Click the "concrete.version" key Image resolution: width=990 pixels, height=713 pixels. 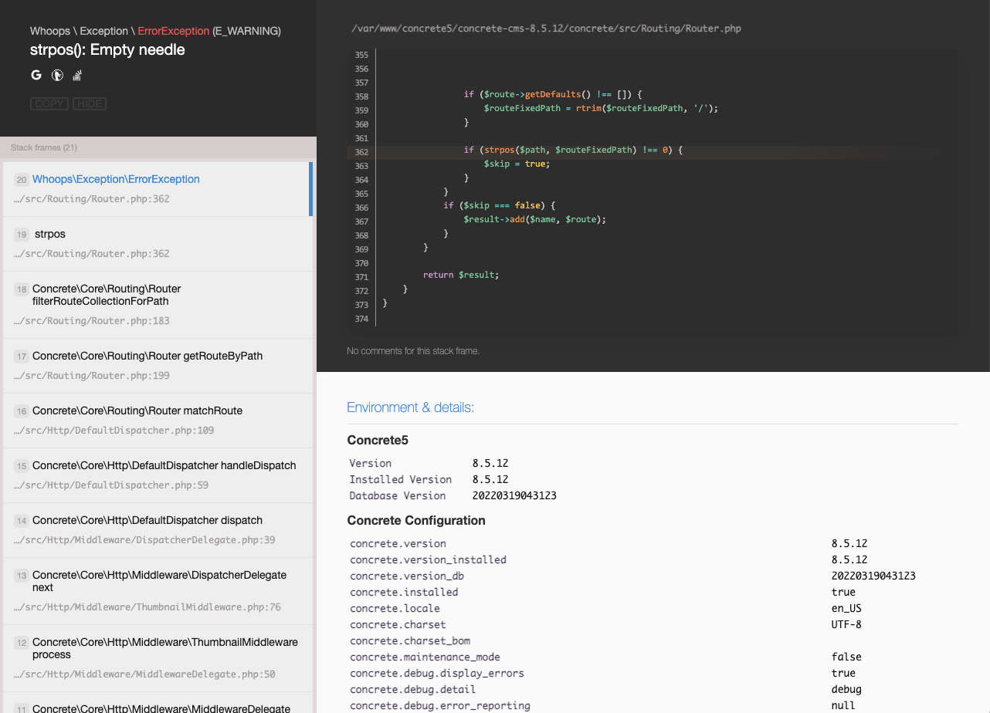point(398,544)
